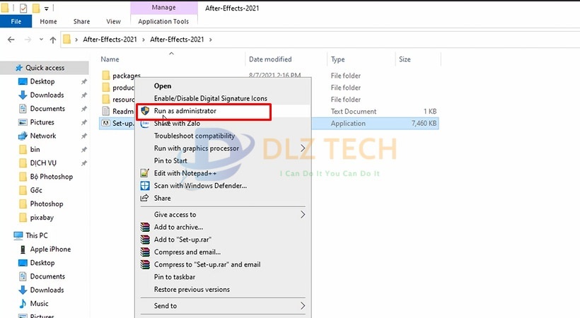Open the recent locations dropdown chevron
The image size is (580, 318).
40,40
